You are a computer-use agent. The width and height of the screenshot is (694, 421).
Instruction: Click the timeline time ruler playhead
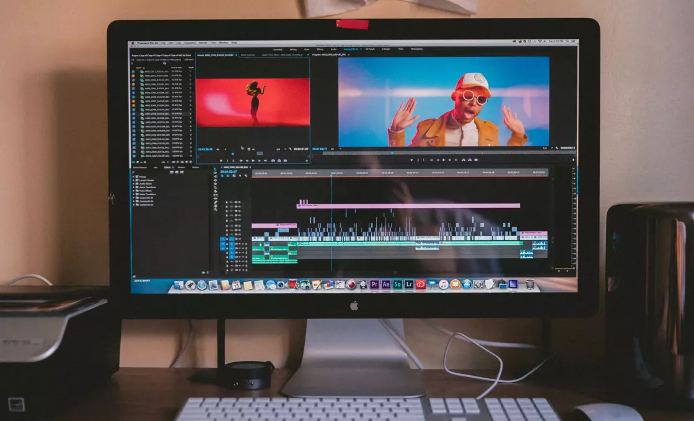(x=332, y=176)
